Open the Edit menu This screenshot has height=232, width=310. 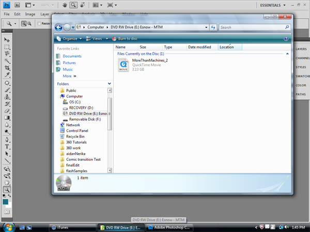[18, 14]
